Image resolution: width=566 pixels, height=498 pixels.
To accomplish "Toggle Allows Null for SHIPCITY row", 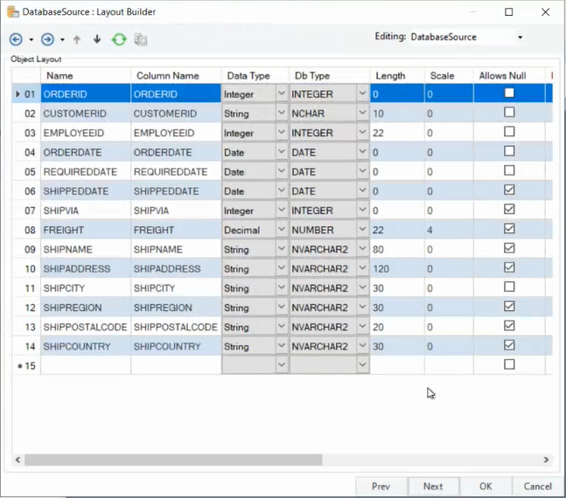I will click(509, 287).
